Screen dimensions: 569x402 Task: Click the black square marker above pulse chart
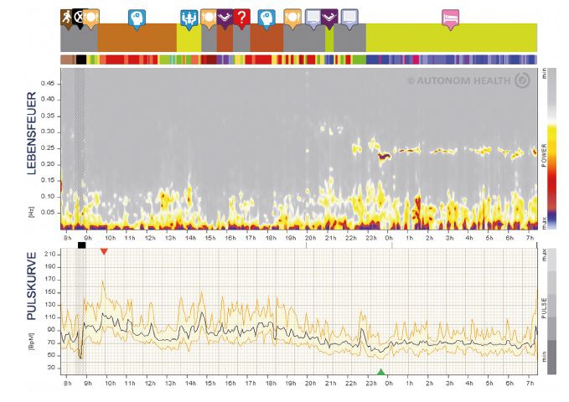(80, 245)
